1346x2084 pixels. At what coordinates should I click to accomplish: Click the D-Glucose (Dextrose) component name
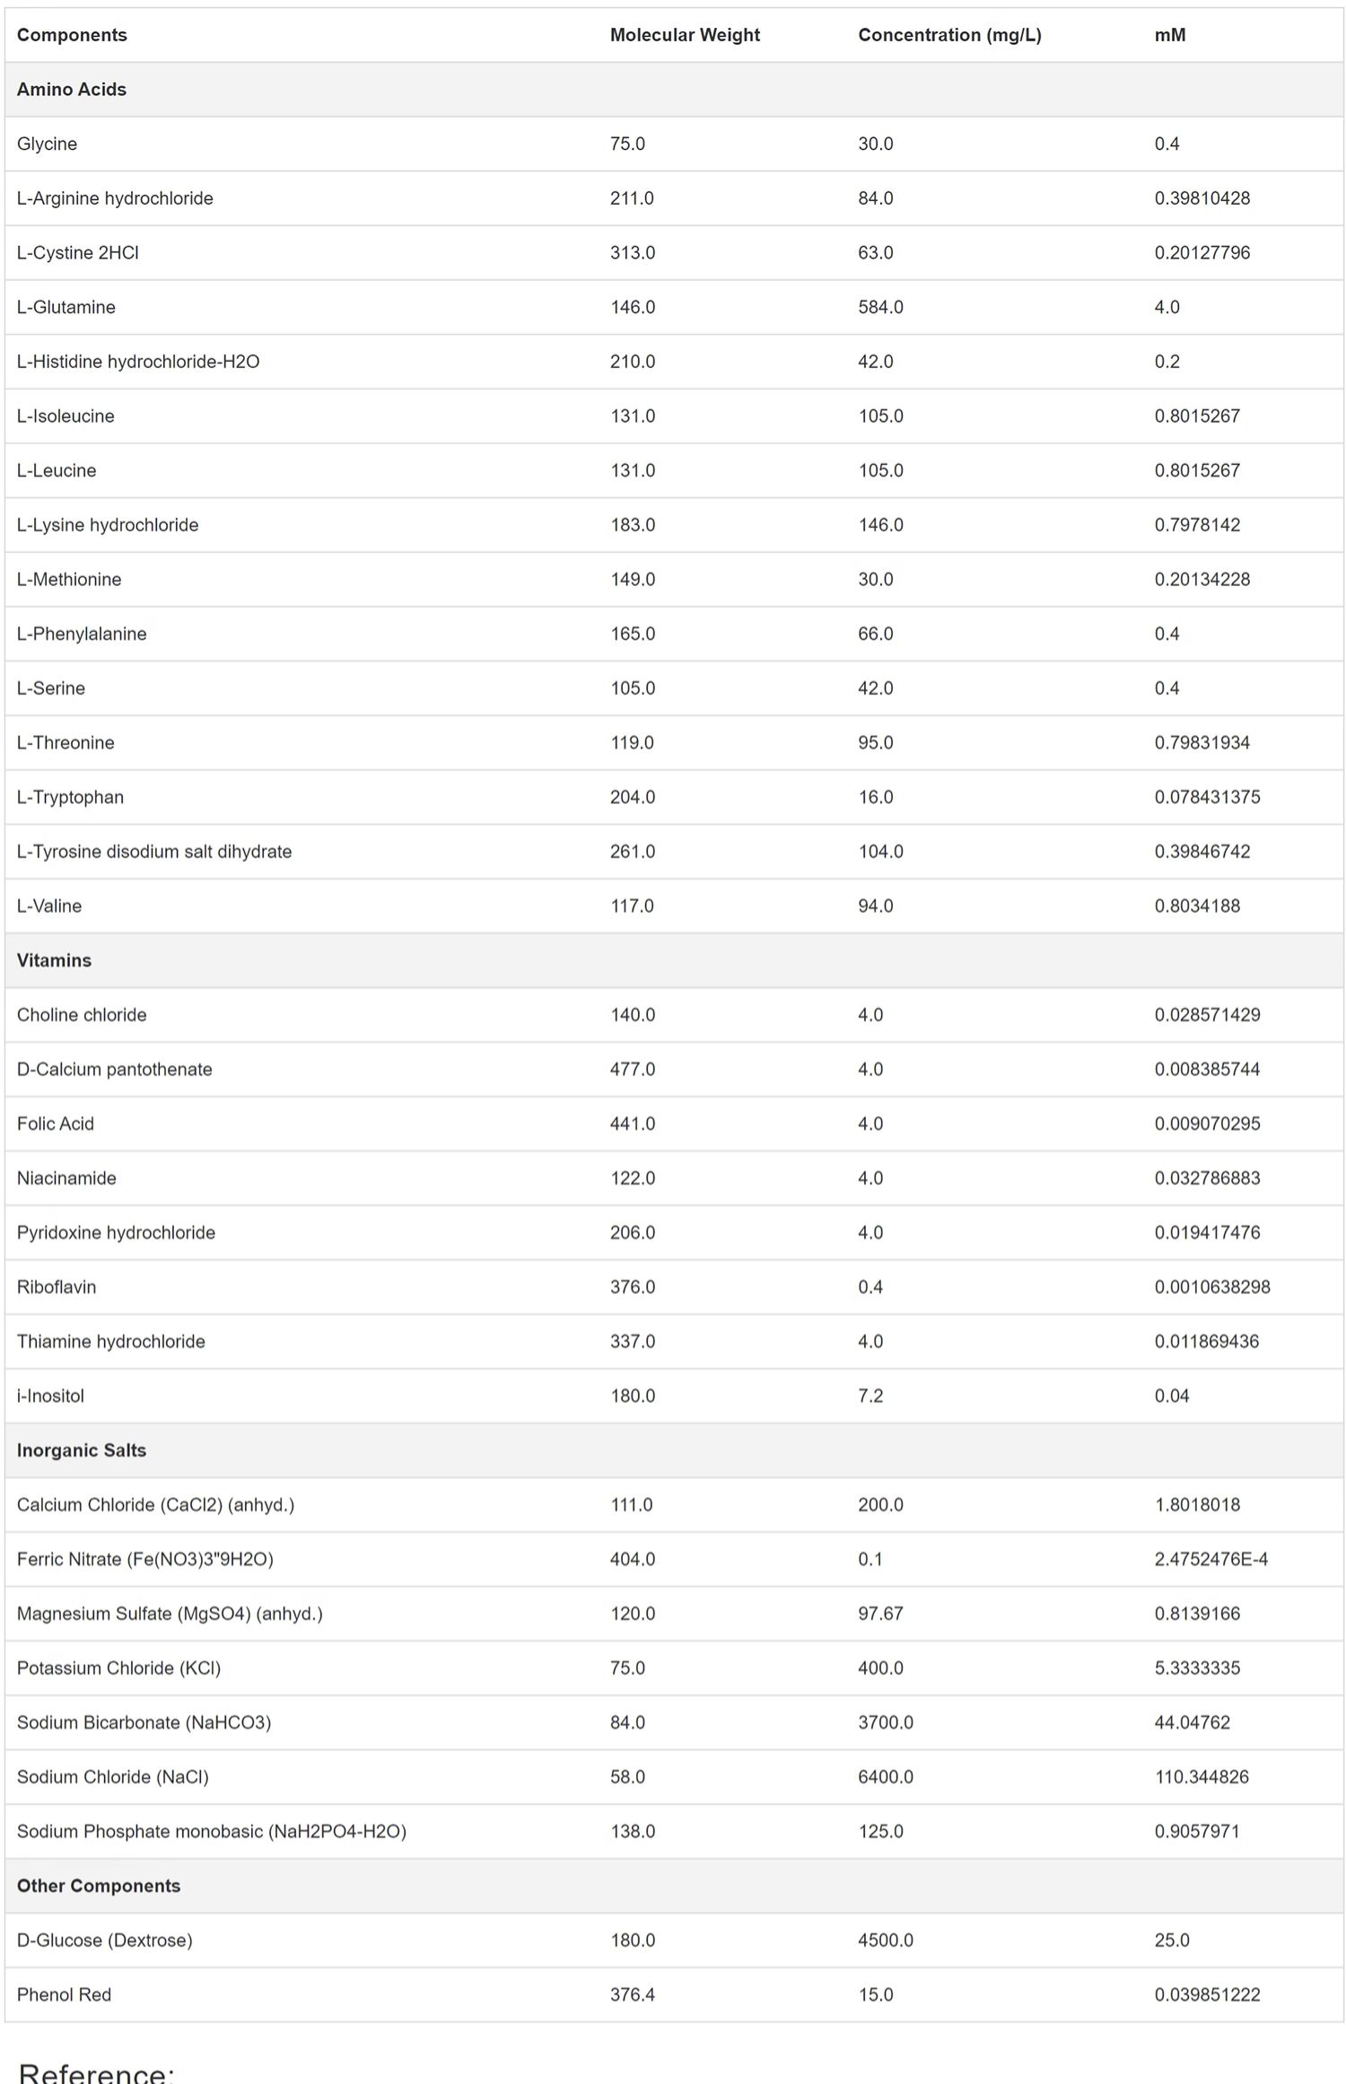(105, 1940)
